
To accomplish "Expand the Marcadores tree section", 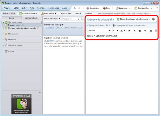I will (x=3, y=34).
